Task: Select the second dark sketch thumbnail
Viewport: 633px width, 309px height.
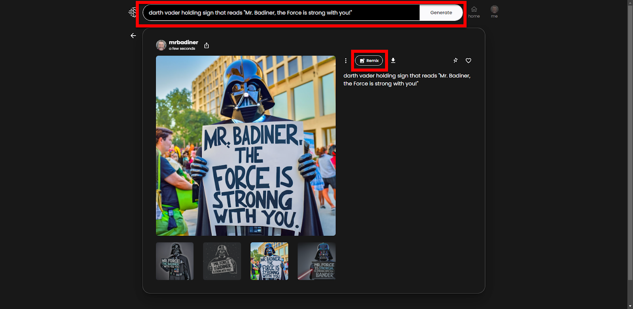Action: click(x=222, y=261)
